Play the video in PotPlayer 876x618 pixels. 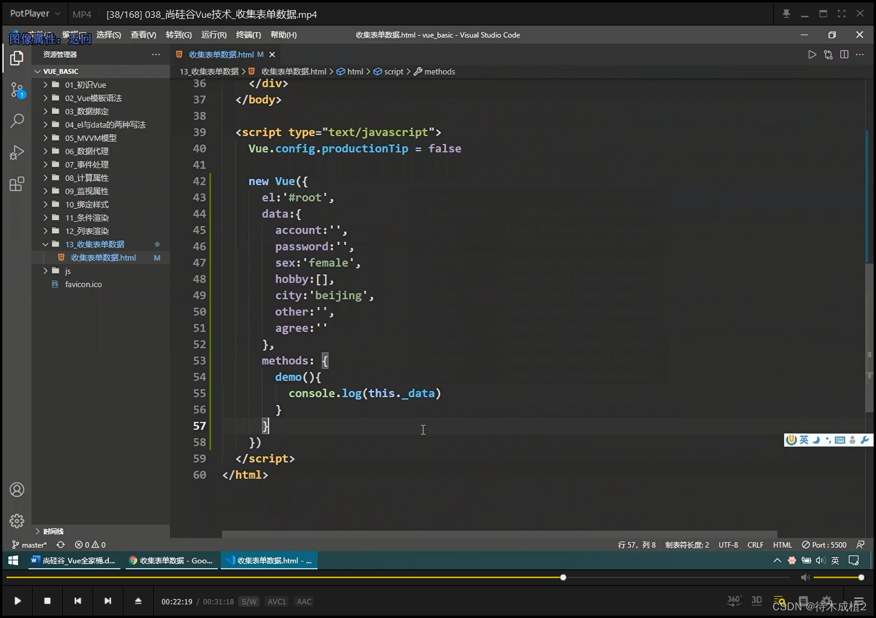pos(18,601)
